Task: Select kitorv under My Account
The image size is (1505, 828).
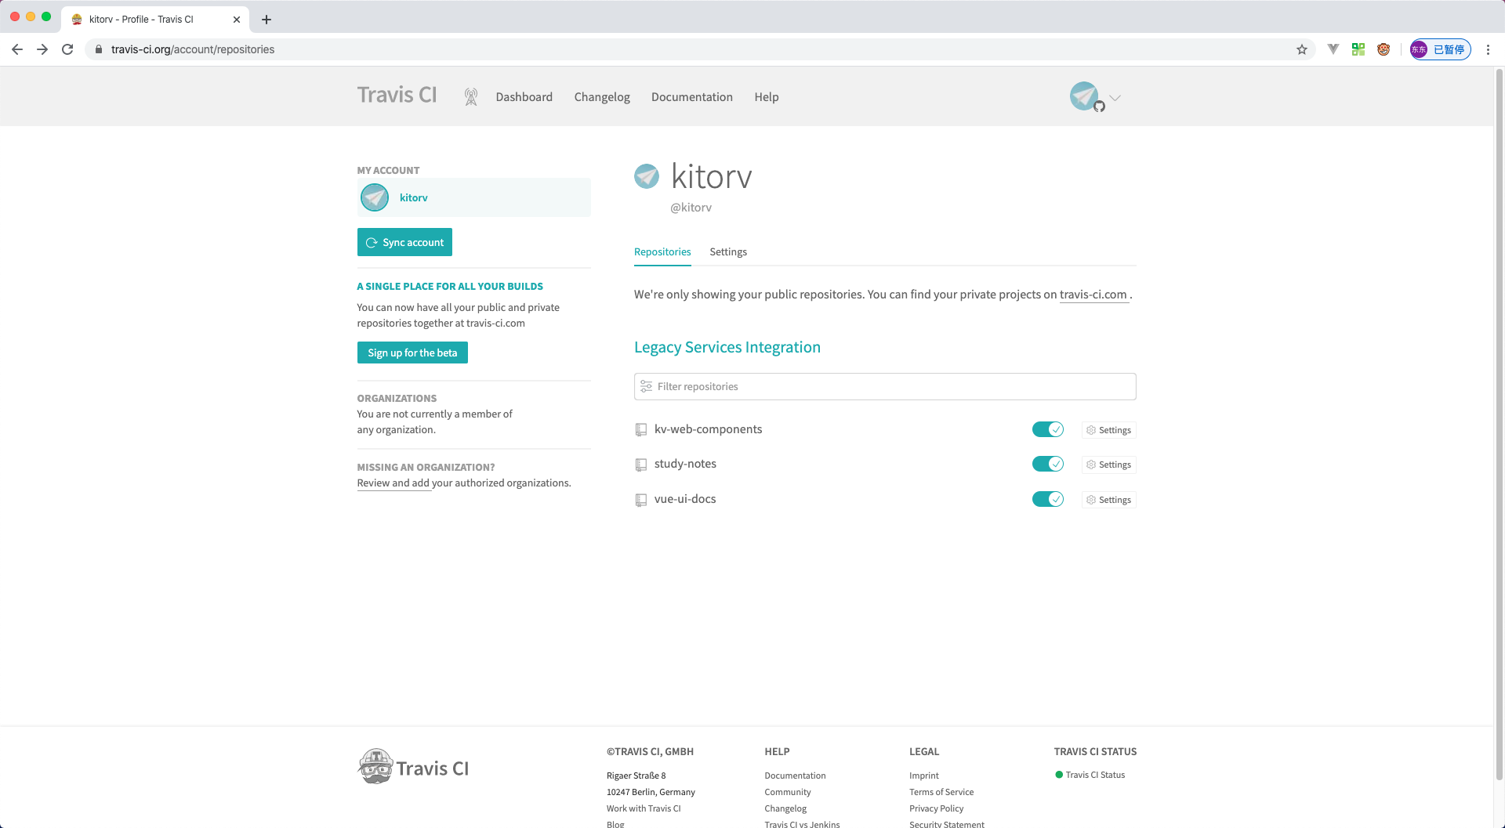Action: [473, 197]
